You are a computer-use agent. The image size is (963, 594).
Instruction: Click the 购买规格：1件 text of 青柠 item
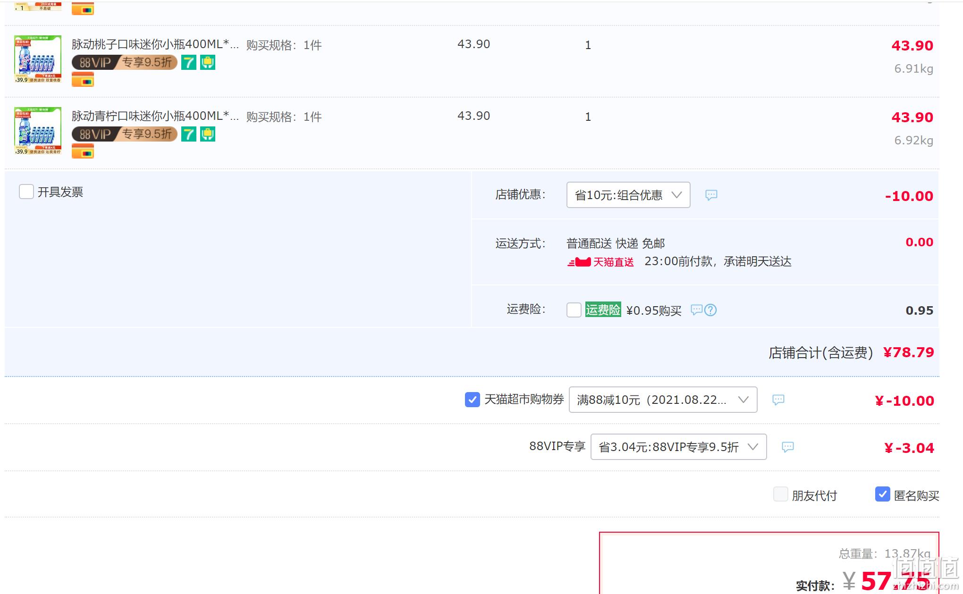click(284, 117)
